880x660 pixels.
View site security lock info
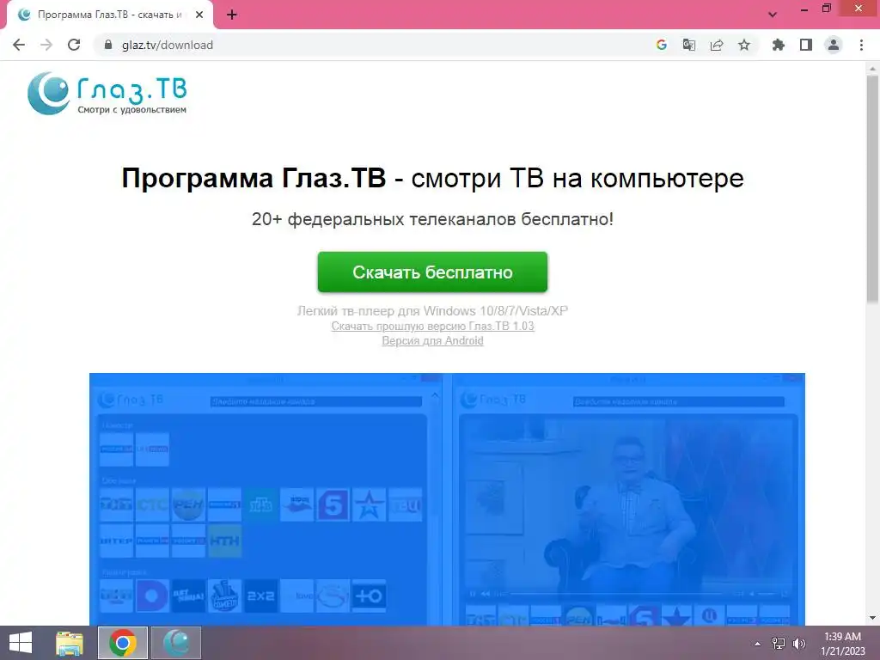pos(108,45)
